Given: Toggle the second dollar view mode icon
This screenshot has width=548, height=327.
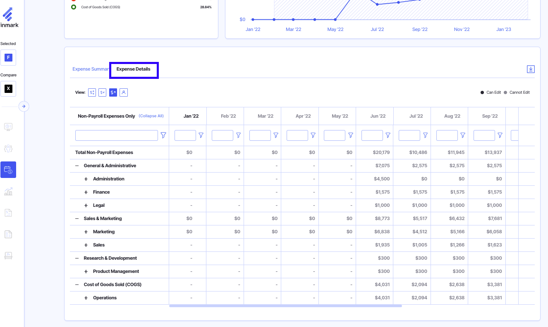Looking at the screenshot, I should pos(102,92).
